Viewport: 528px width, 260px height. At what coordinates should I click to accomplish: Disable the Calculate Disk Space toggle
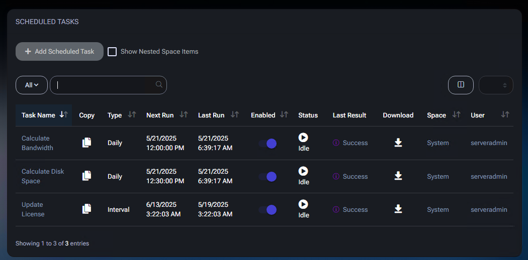268,177
